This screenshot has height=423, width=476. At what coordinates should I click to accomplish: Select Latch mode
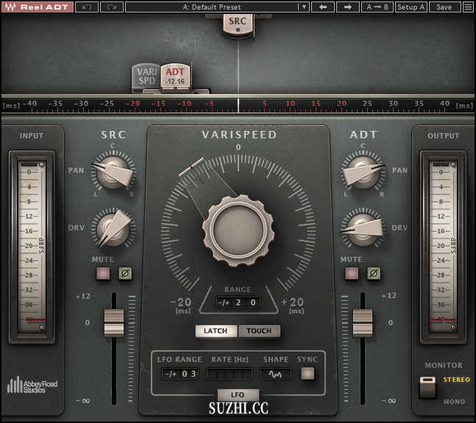(x=216, y=331)
